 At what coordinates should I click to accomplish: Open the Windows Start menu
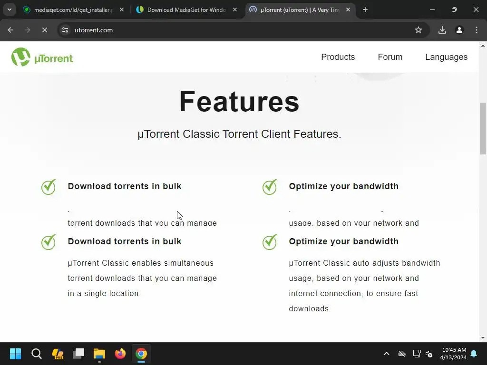coord(15,354)
